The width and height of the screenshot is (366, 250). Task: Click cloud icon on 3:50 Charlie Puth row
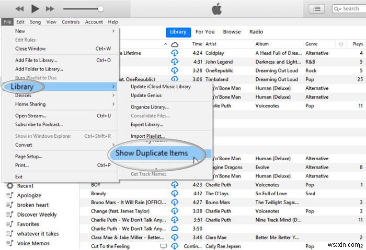175,229
